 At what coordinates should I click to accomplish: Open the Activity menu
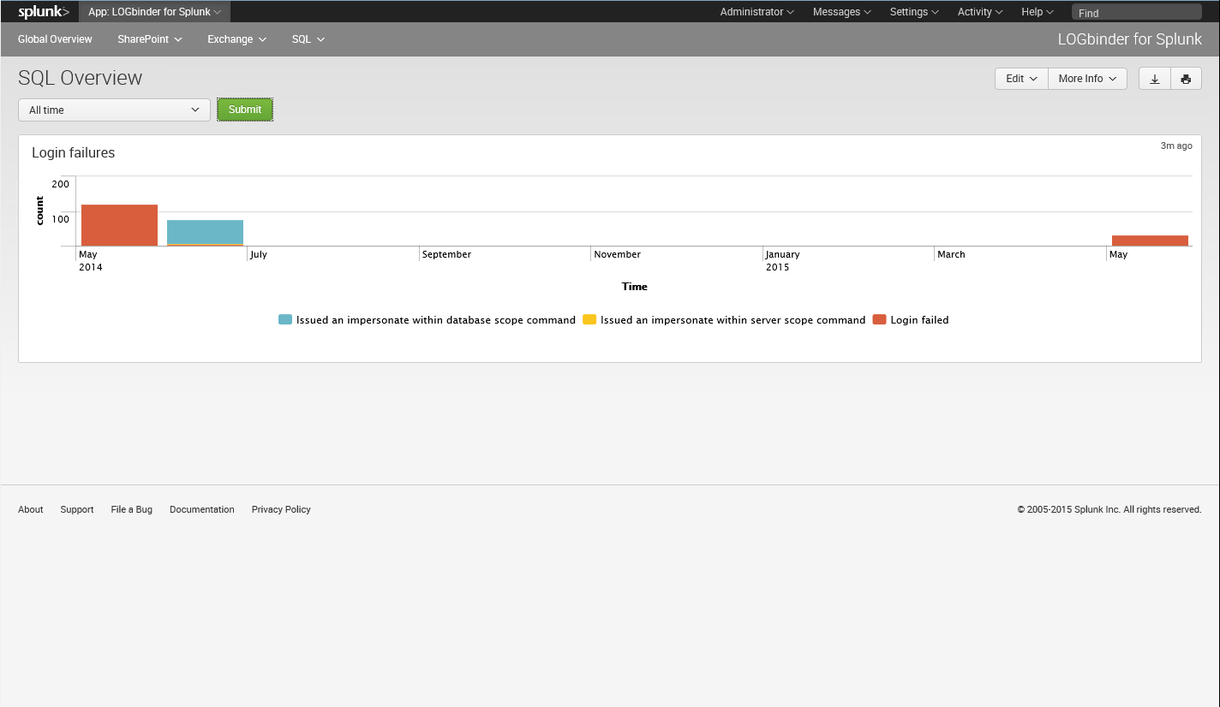[x=980, y=12]
